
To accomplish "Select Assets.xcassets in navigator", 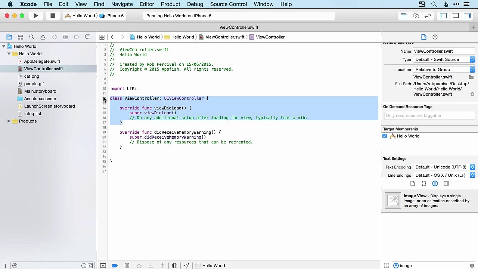I will tap(40, 99).
